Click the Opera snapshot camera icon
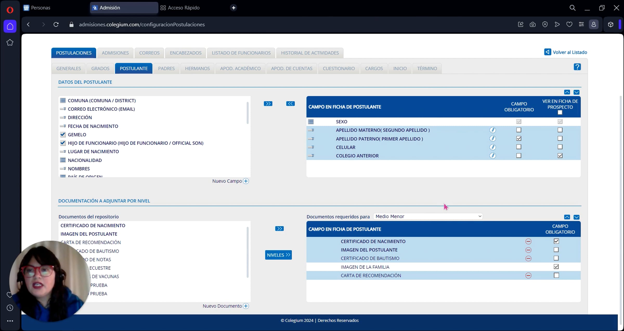 pyautogui.click(x=532, y=24)
